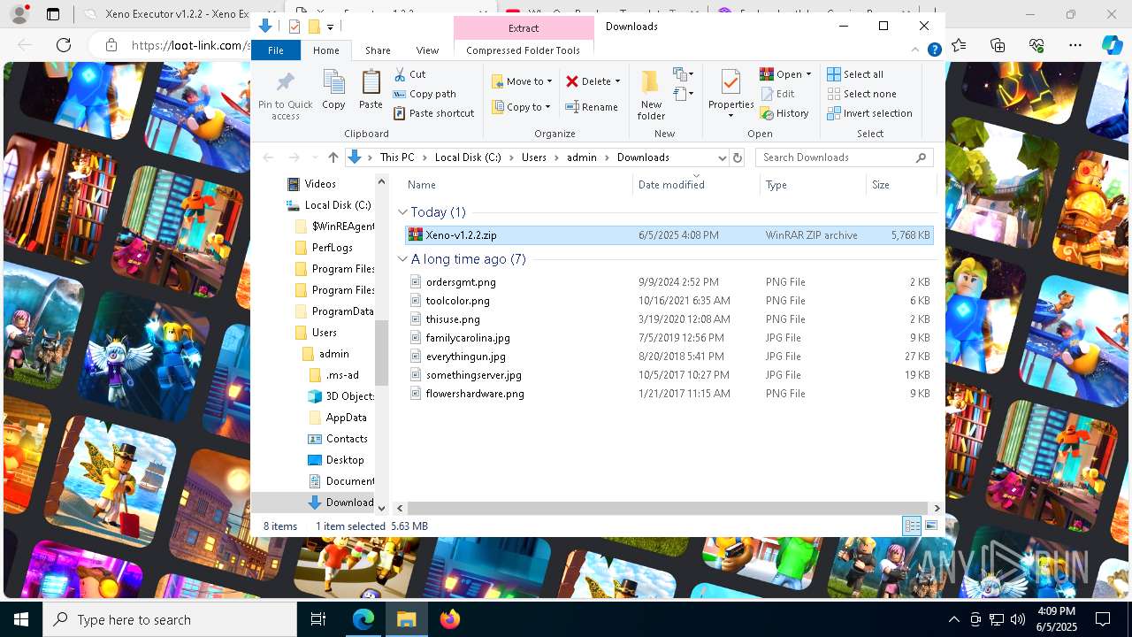1132x637 pixels.
Task: Show hidden system tray icons
Action: point(953,619)
